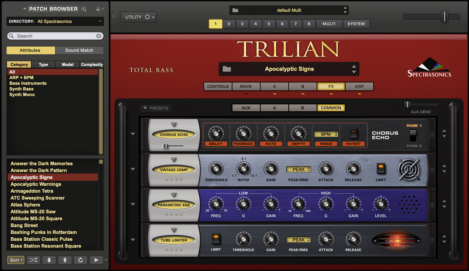Image resolution: width=469 pixels, height=271 pixels.
Task: Toggle LIMIT on the Tube Limiter
Action: coord(216,239)
